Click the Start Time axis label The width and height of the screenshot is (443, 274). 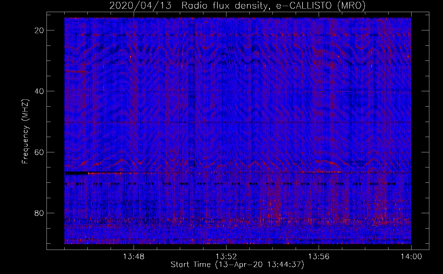[x=237, y=265]
